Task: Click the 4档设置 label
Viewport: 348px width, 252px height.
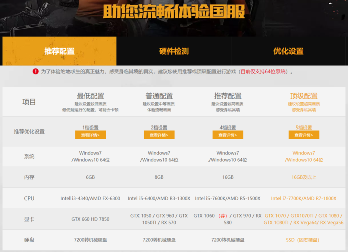Action: pos(228,128)
